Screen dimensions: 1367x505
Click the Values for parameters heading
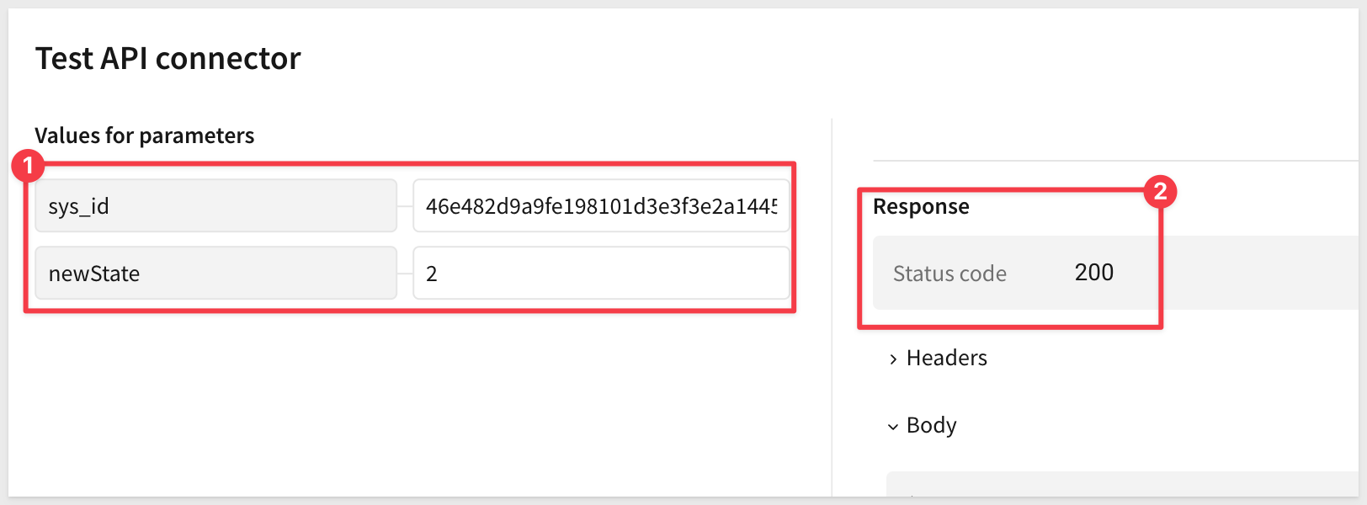click(x=144, y=136)
